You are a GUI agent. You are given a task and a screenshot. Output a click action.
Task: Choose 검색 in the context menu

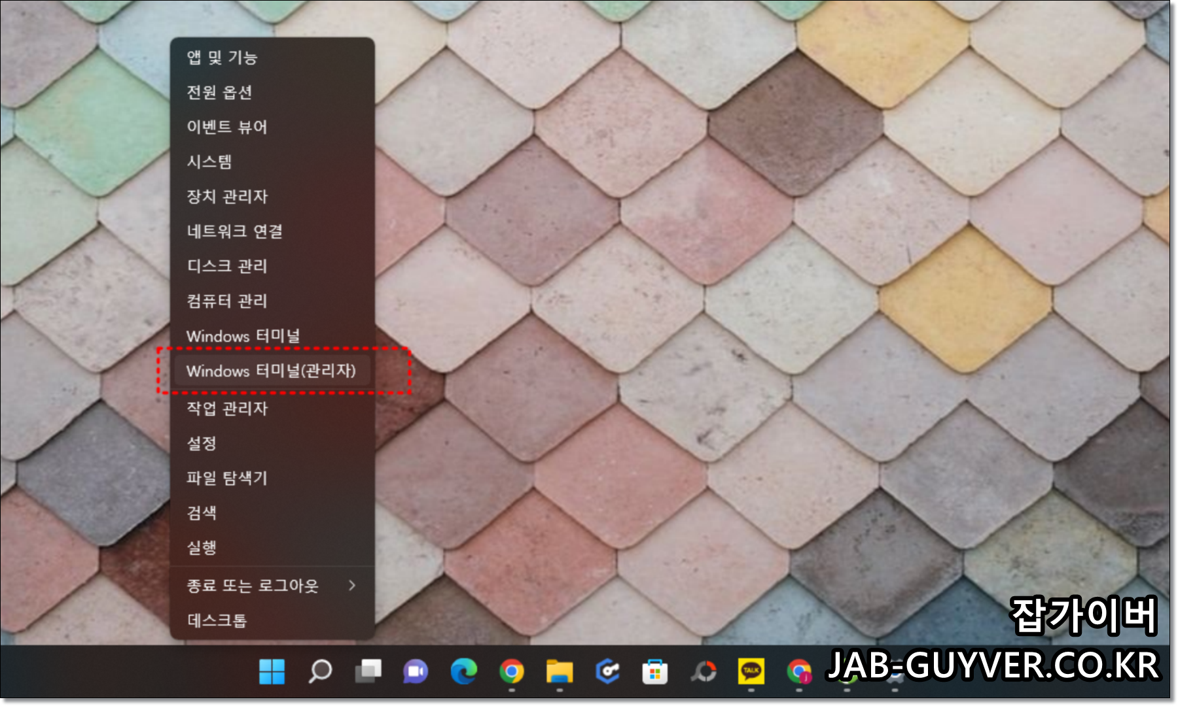click(272, 513)
